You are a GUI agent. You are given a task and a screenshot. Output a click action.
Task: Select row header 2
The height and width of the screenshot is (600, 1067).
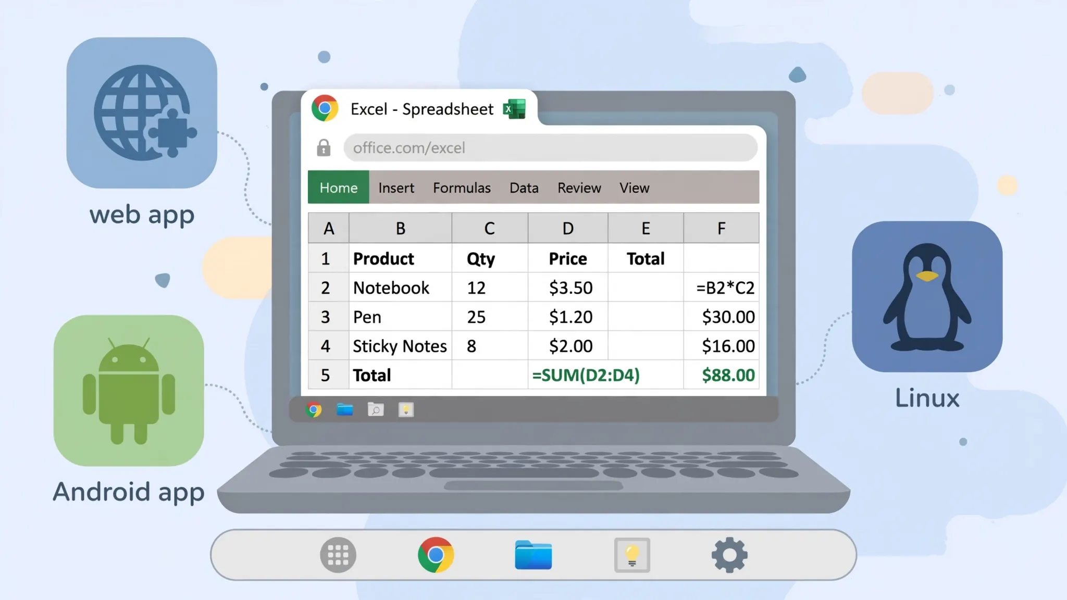click(328, 287)
